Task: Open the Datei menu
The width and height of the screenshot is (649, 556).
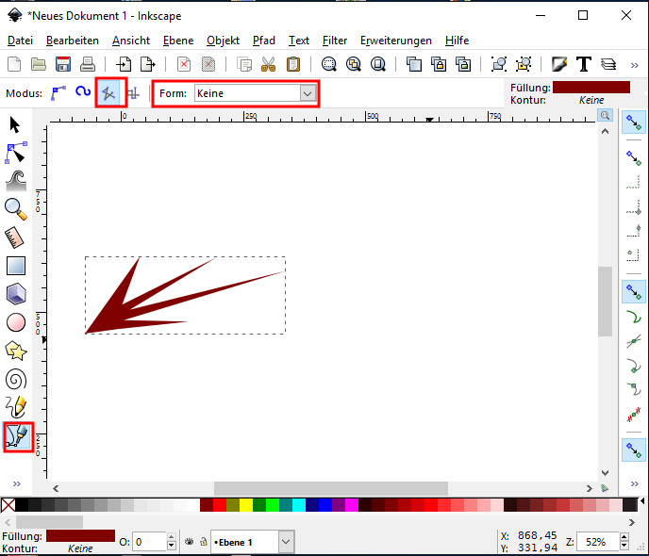Action: 20,41
